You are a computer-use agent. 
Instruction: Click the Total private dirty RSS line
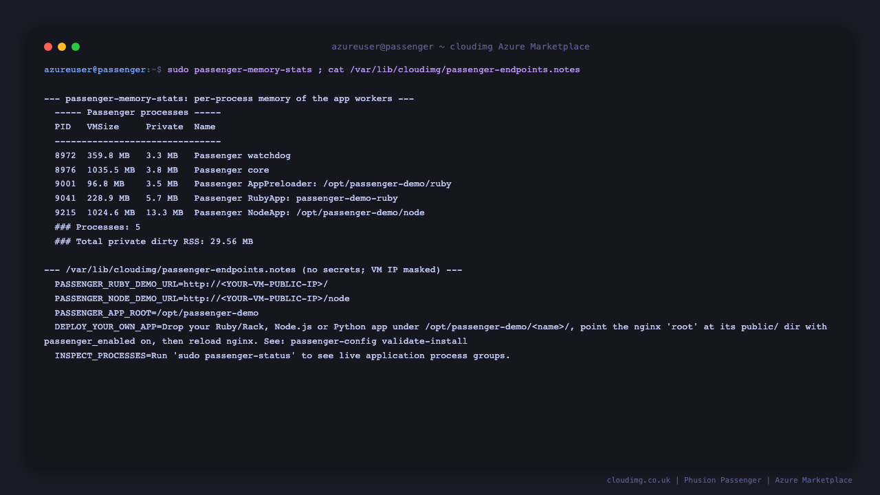(x=154, y=241)
